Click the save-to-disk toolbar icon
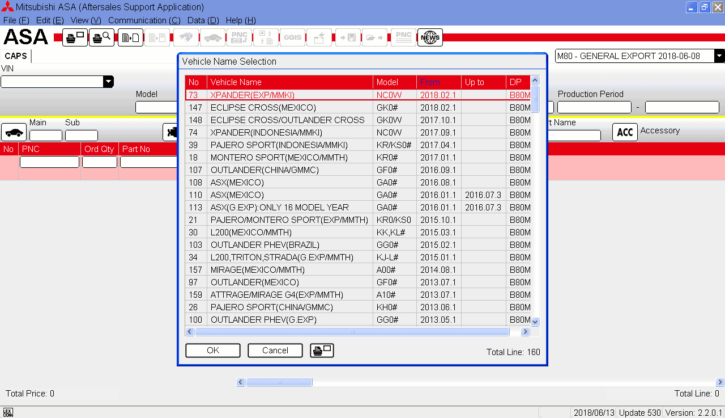Viewport: 725px width, 418px height. (348, 37)
